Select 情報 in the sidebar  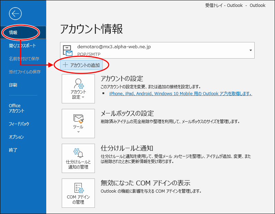point(23,32)
